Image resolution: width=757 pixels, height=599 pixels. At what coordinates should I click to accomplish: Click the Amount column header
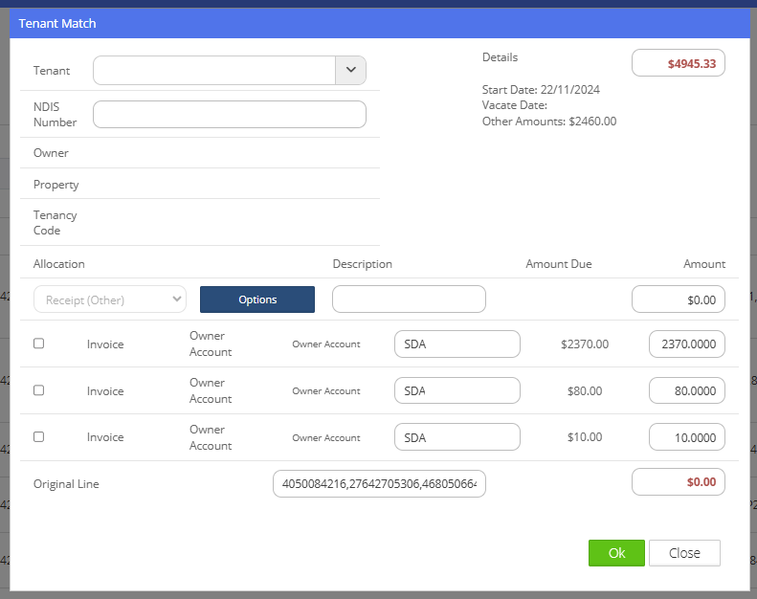click(x=704, y=264)
